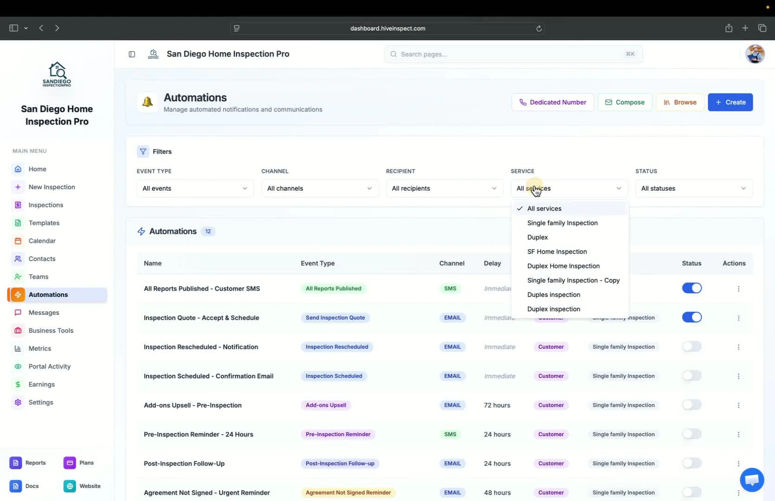Click the Metrics chart icon

(x=18, y=348)
